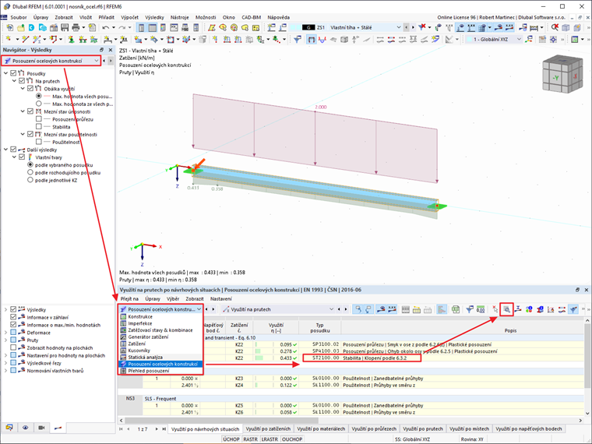Click the ÚCHOP status bar button
The width and height of the screenshot is (592, 444).
pyautogui.click(x=231, y=439)
